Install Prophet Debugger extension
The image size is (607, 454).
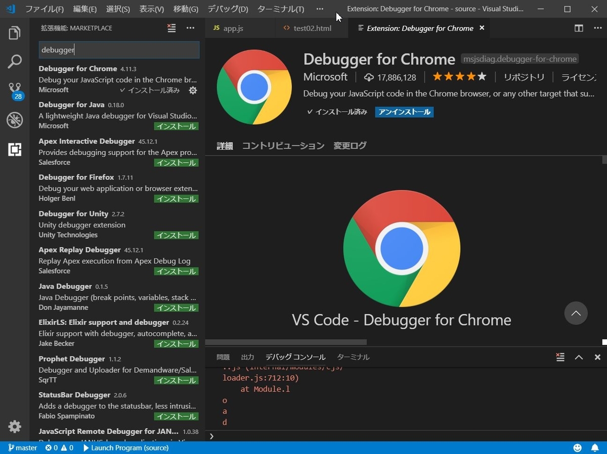(x=176, y=380)
